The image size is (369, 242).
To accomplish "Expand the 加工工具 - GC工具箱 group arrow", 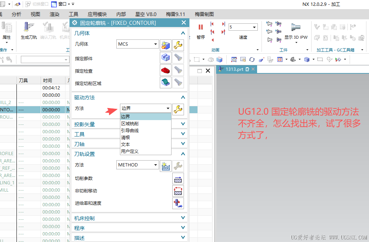I will tap(362, 50).
